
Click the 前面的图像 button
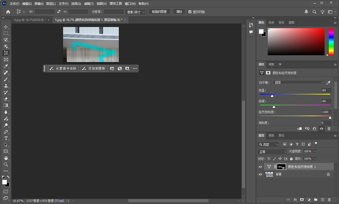click(159, 12)
